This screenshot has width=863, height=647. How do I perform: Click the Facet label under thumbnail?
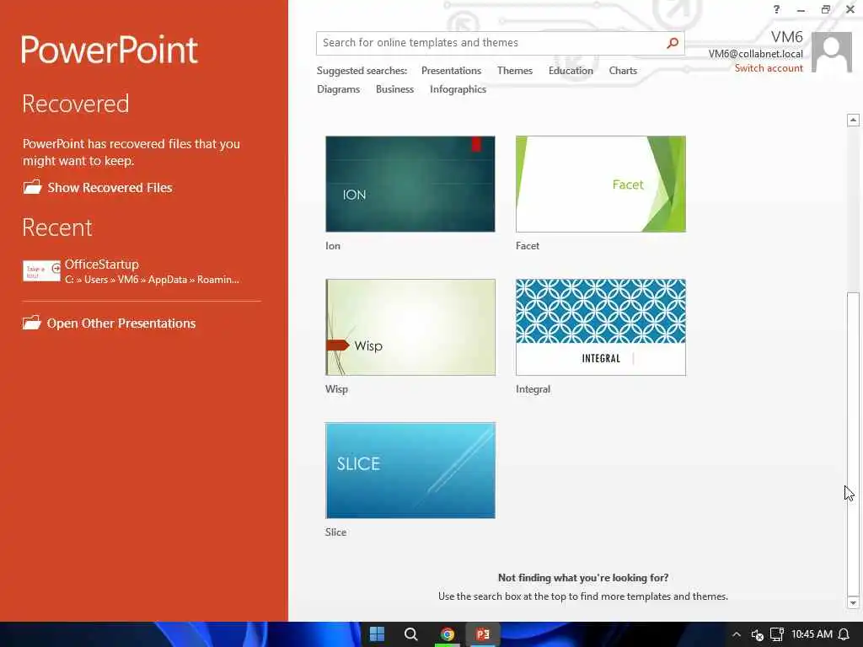[528, 246]
